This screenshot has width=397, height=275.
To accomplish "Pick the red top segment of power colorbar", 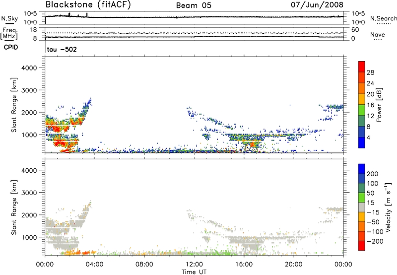I will pyautogui.click(x=362, y=67).
